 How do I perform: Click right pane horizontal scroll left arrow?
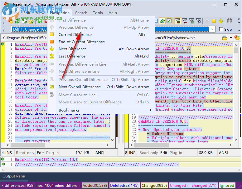[x=131, y=145]
